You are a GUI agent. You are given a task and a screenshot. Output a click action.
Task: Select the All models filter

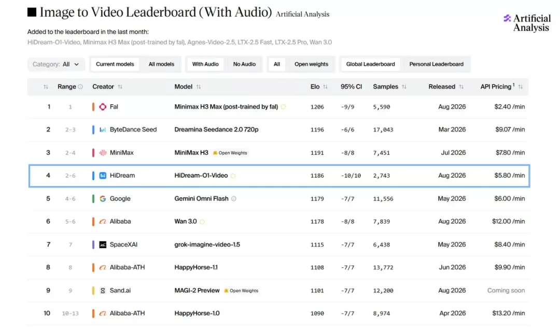(x=161, y=64)
